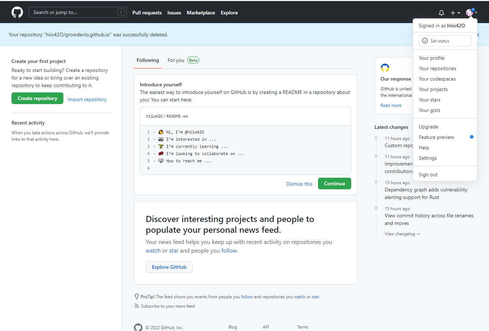Click the Set status button

tap(445, 41)
